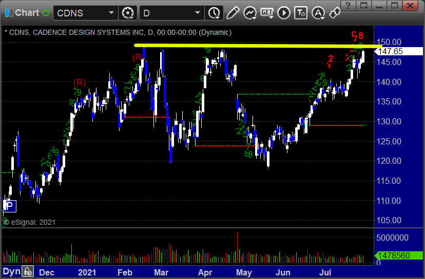
Task: Click the 5000000 volume axis label
Action: [392, 238]
